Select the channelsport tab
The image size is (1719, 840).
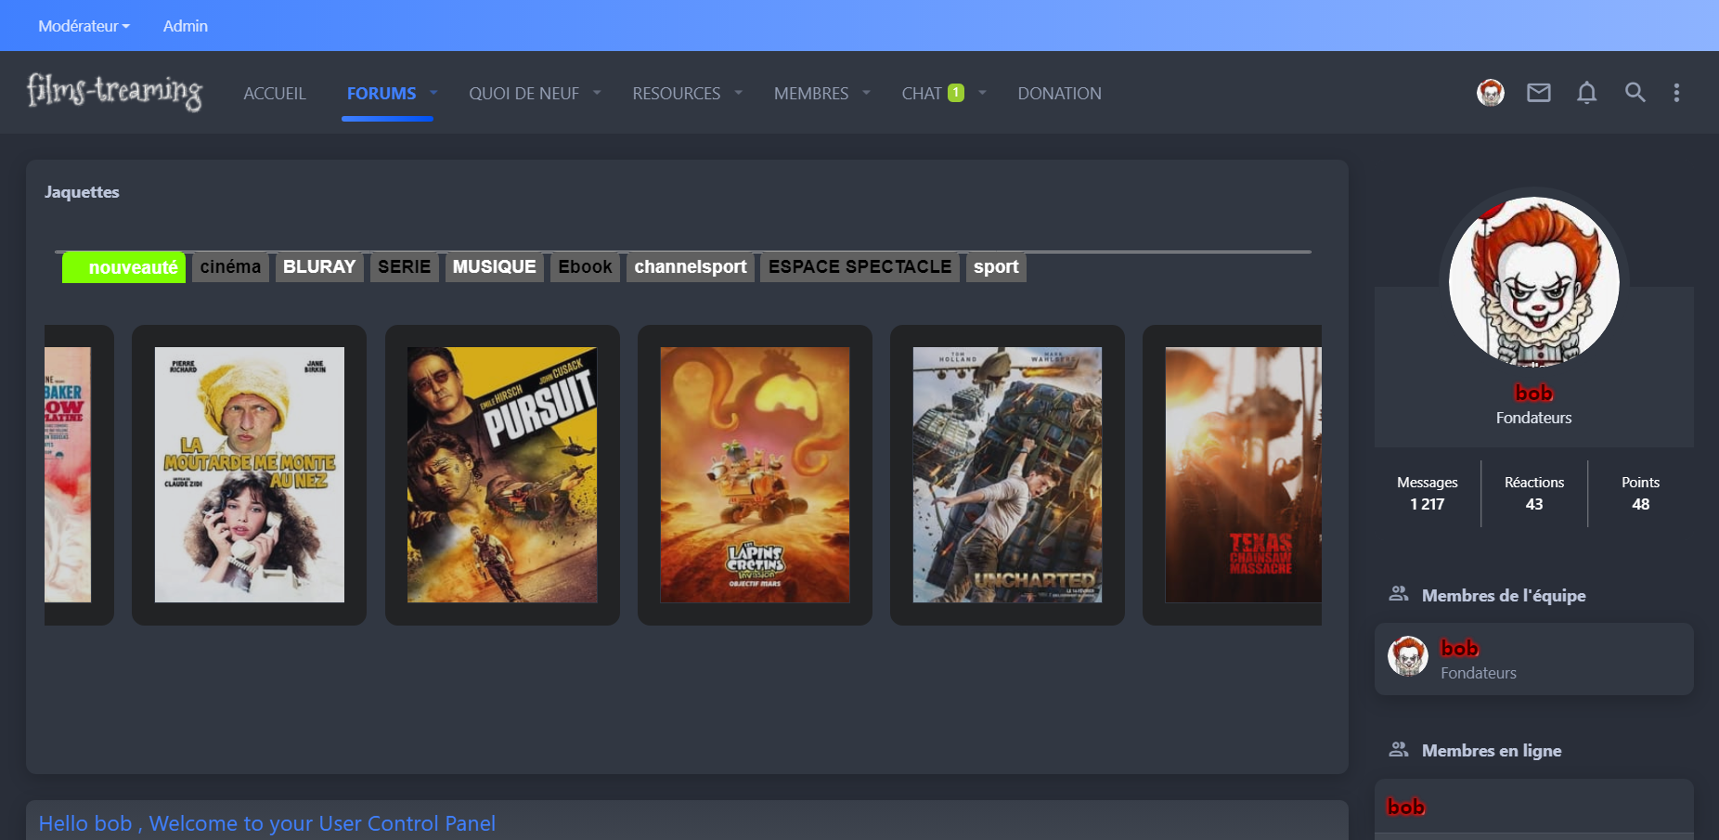(x=691, y=267)
